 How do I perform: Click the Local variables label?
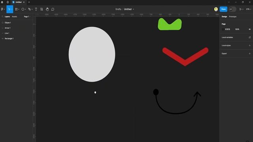click(x=227, y=37)
